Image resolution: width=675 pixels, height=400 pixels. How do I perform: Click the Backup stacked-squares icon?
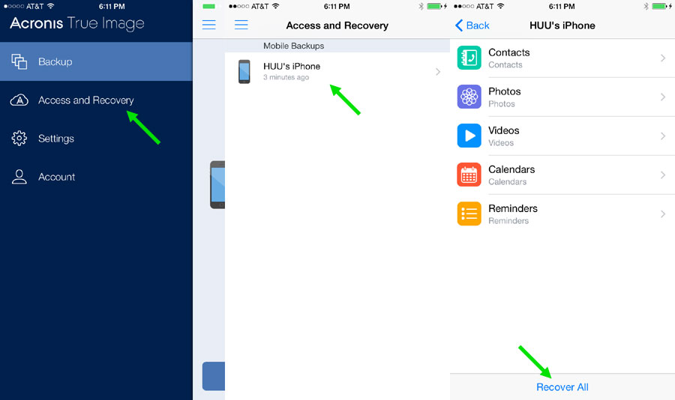(x=19, y=61)
